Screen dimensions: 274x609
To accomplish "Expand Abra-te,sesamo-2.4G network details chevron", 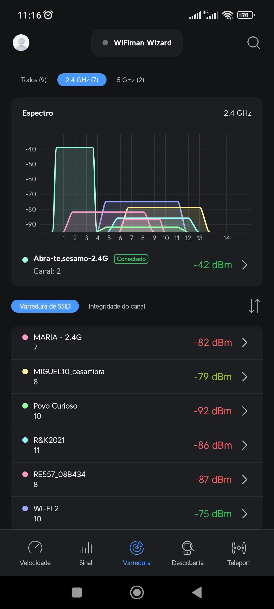I will (245, 265).
